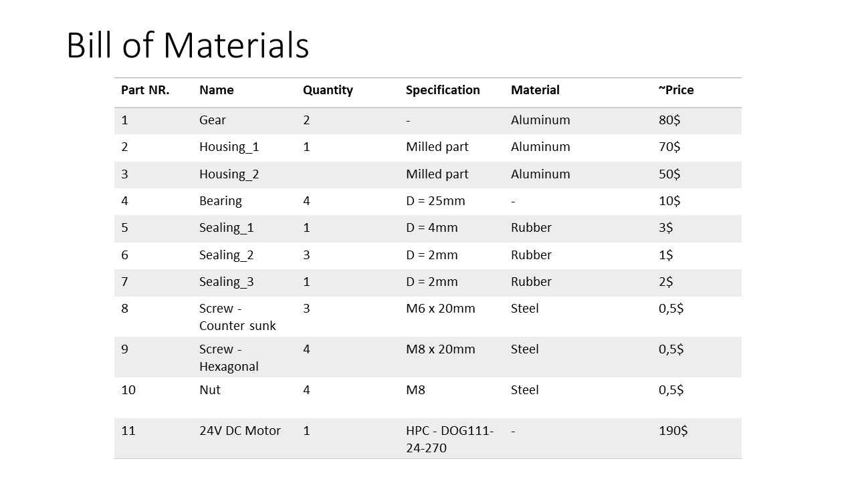The height and width of the screenshot is (481, 856).
Task: Click the Material column header
Action: click(535, 90)
